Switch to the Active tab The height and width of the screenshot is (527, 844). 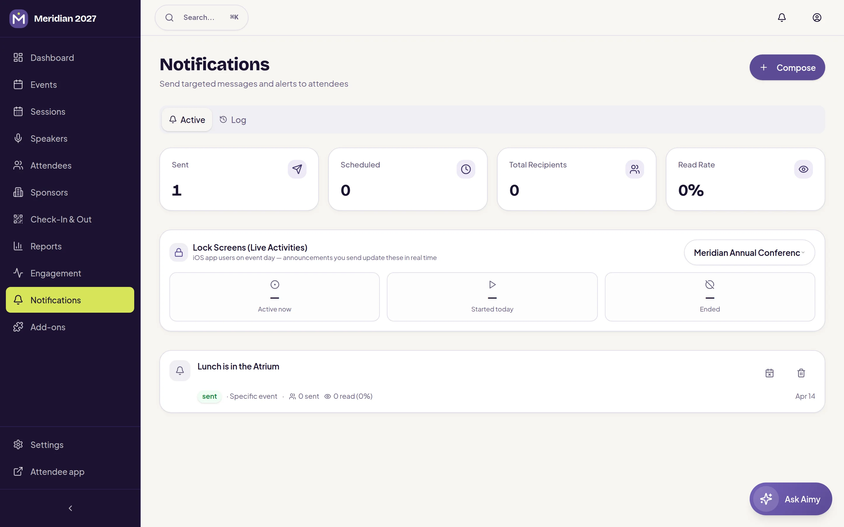(187, 119)
